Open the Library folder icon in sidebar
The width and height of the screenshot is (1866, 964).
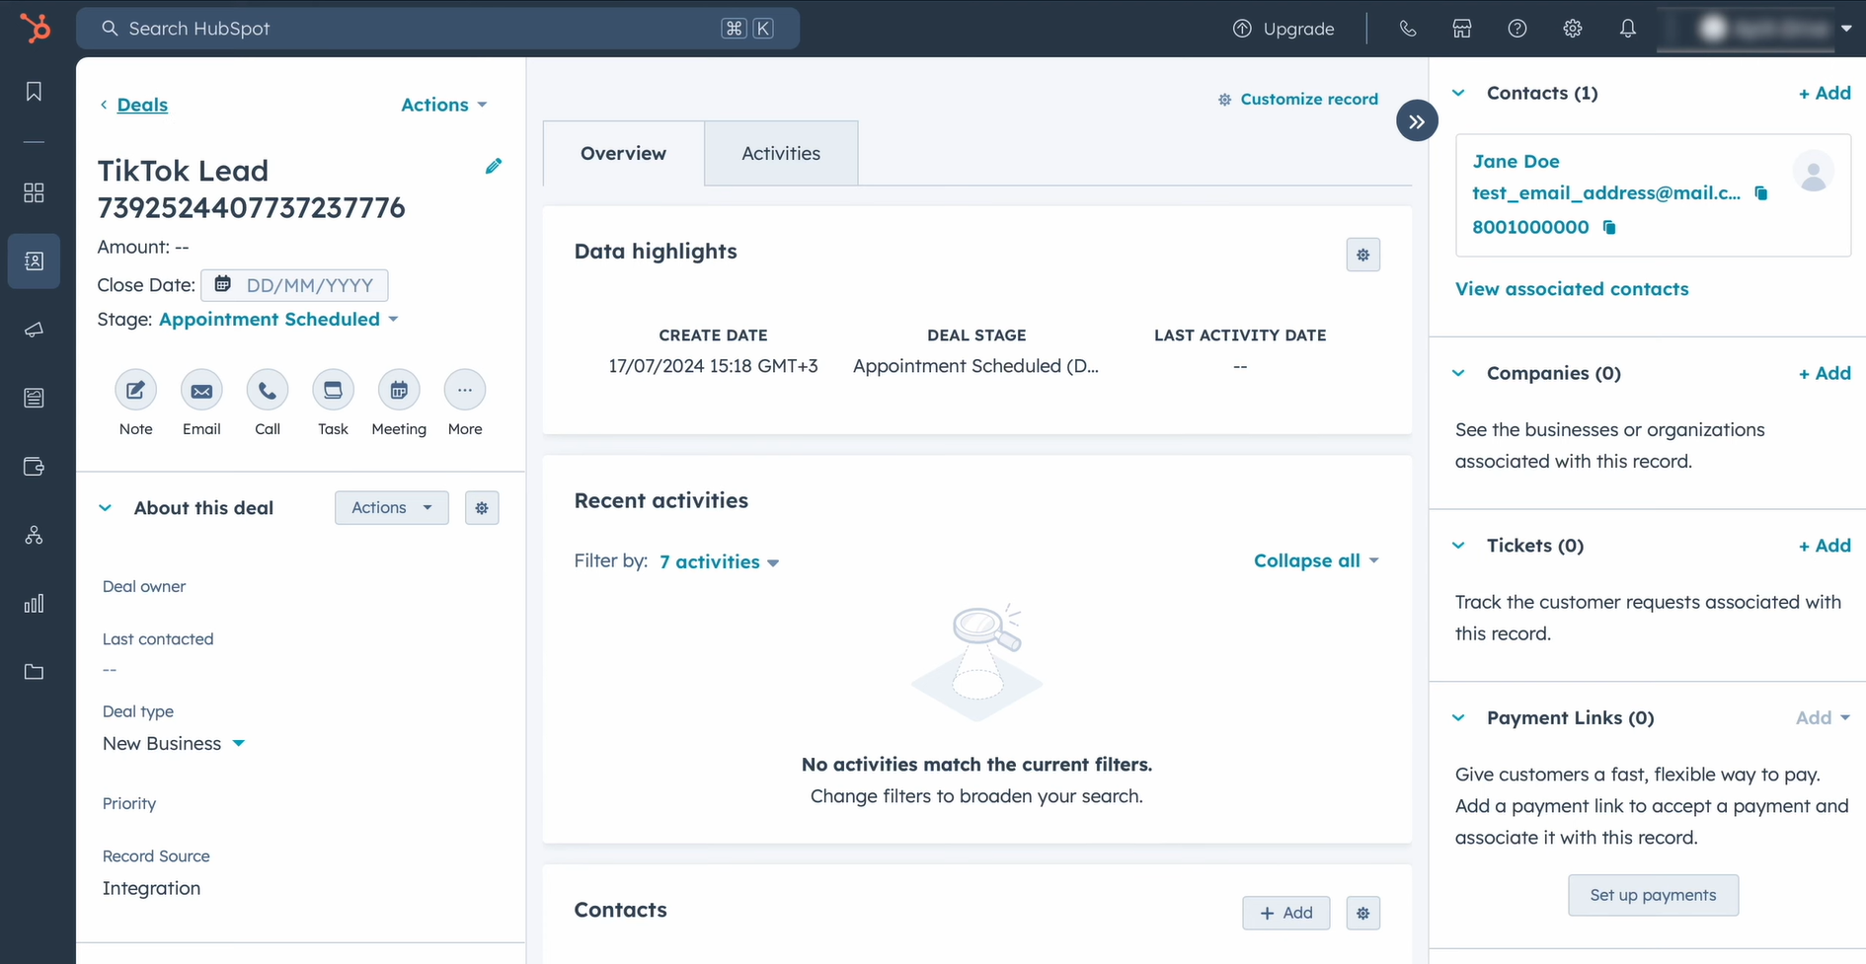point(34,672)
